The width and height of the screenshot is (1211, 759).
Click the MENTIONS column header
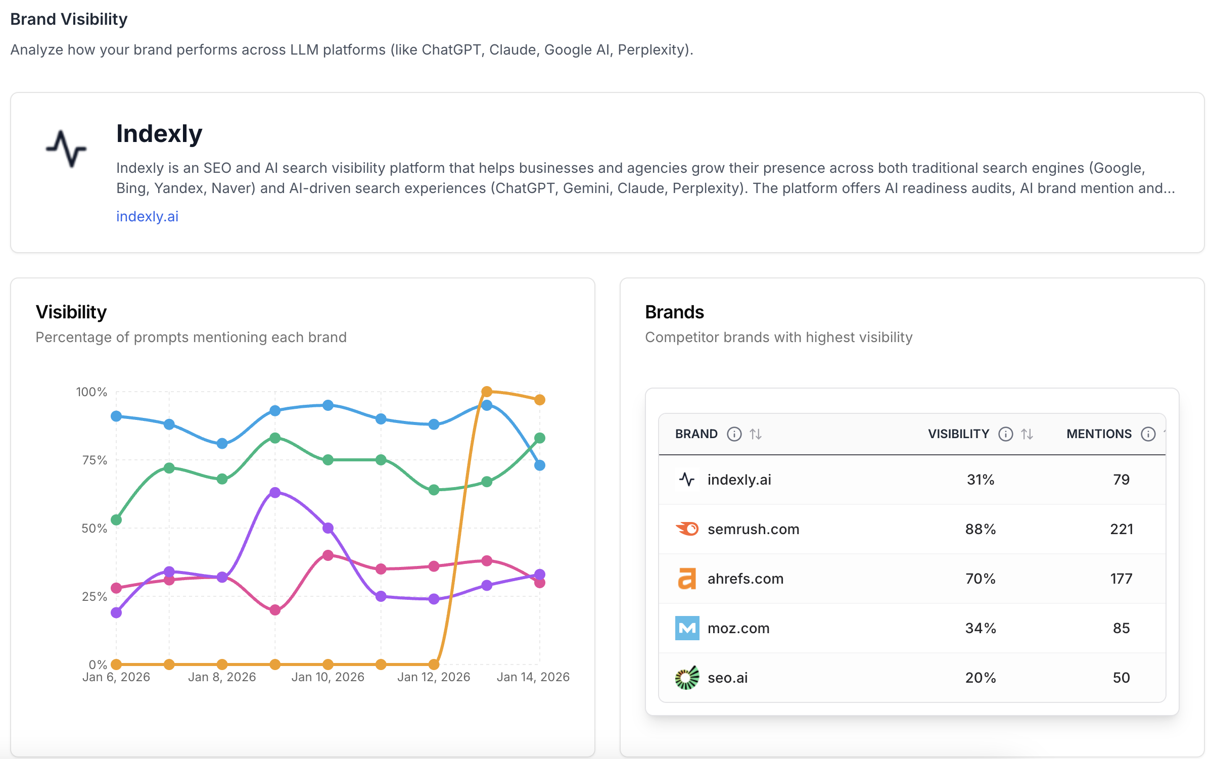click(1099, 434)
